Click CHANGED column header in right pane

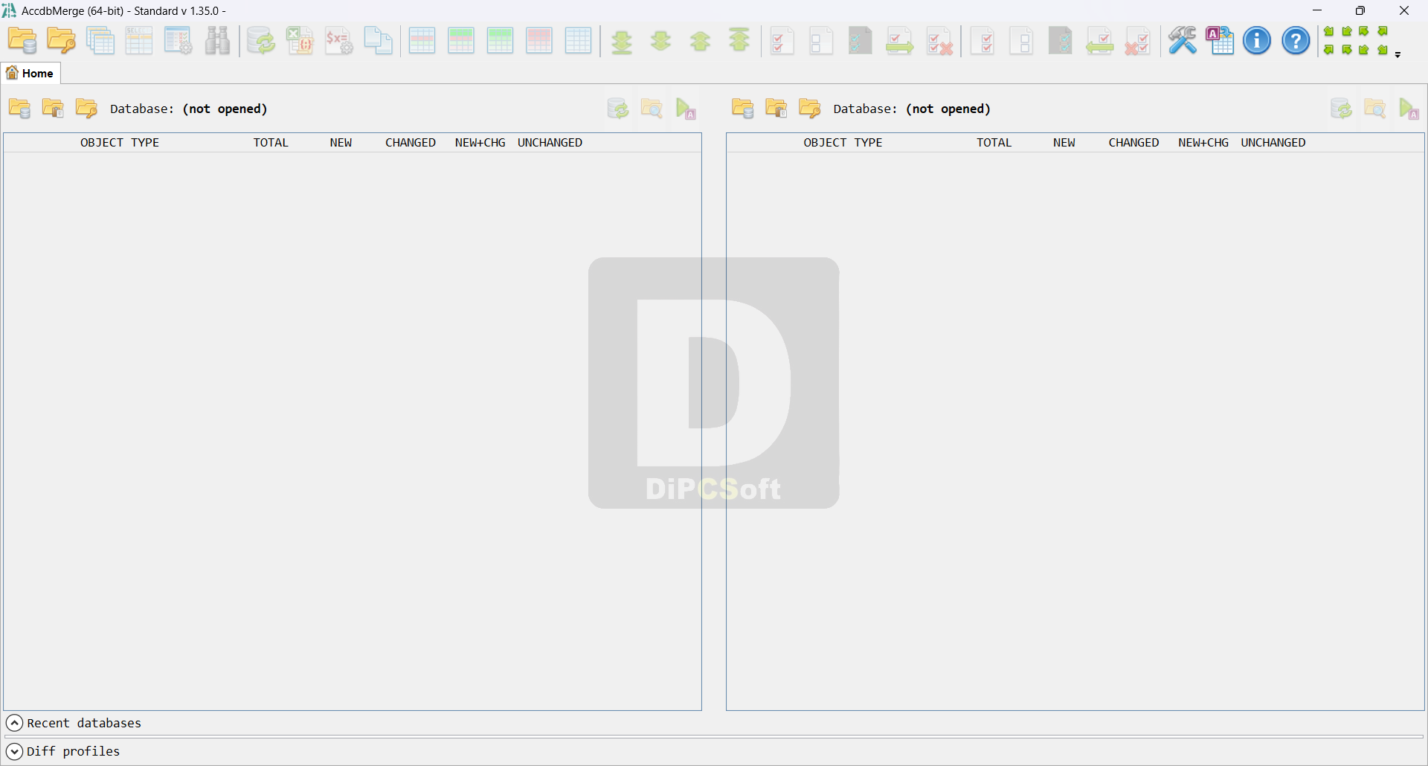(1133, 143)
